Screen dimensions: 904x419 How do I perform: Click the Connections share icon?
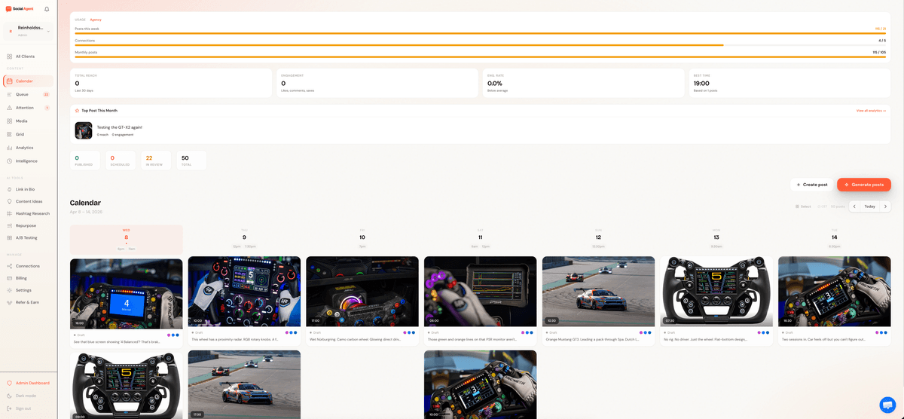pos(9,266)
